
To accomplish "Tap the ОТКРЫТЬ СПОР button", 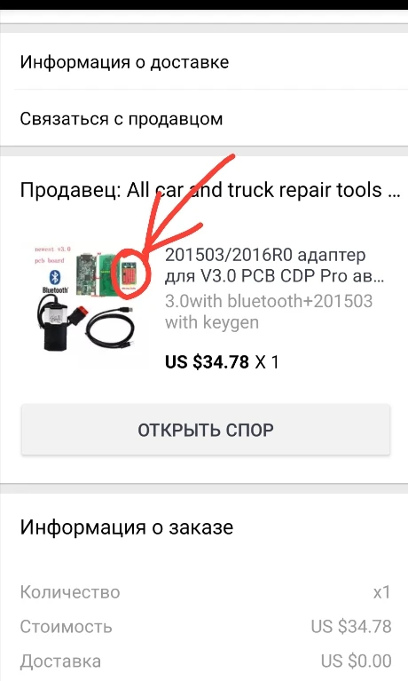I will point(206,430).
